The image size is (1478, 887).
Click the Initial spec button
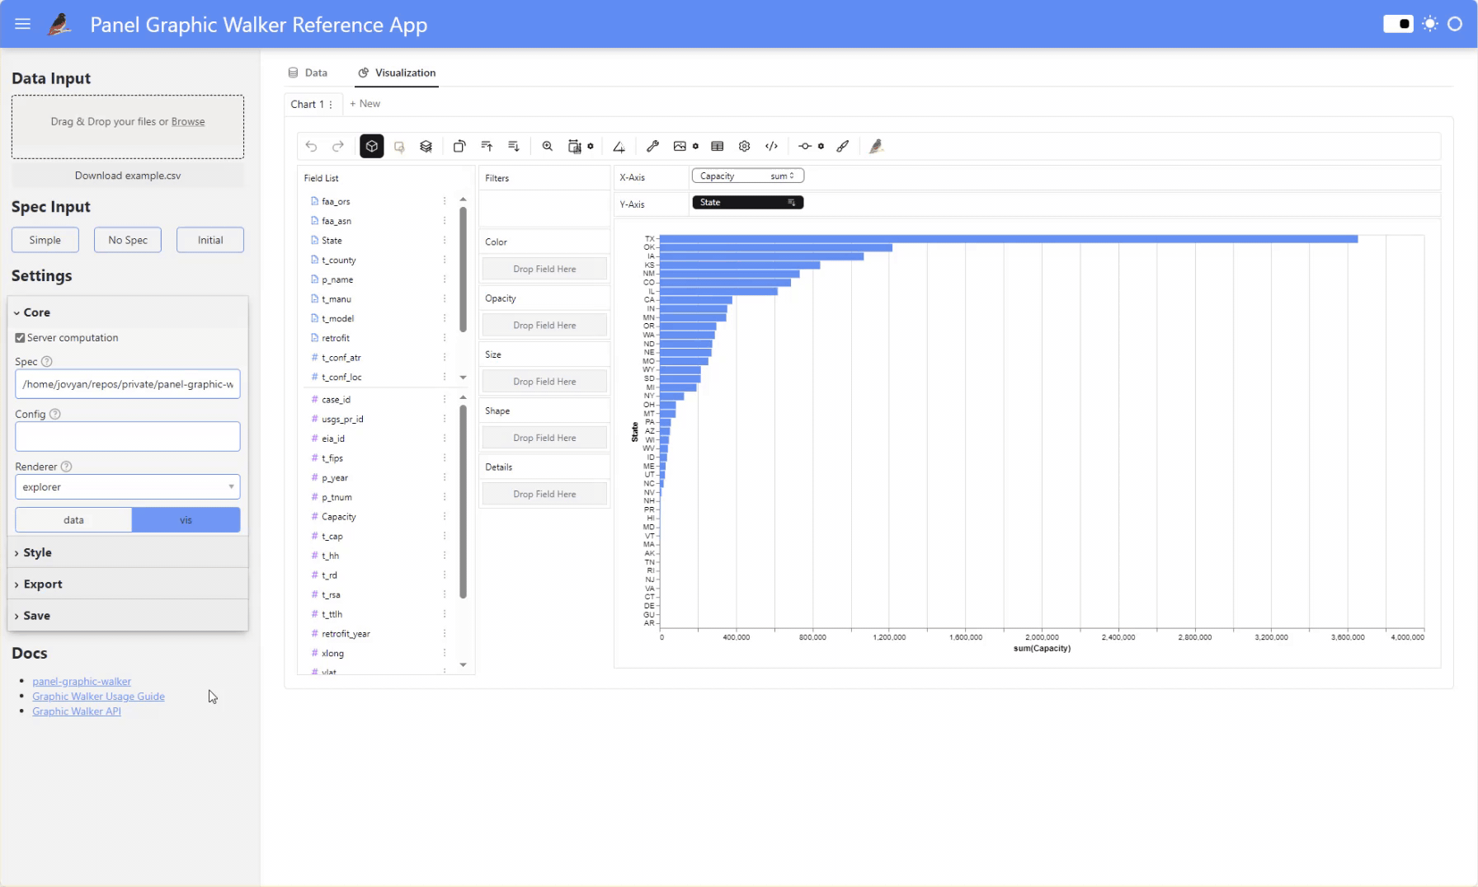coord(210,240)
